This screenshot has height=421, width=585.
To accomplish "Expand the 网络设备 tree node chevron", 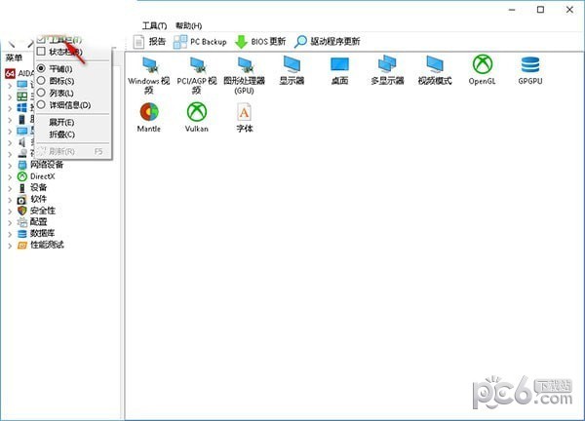I will click(x=10, y=166).
